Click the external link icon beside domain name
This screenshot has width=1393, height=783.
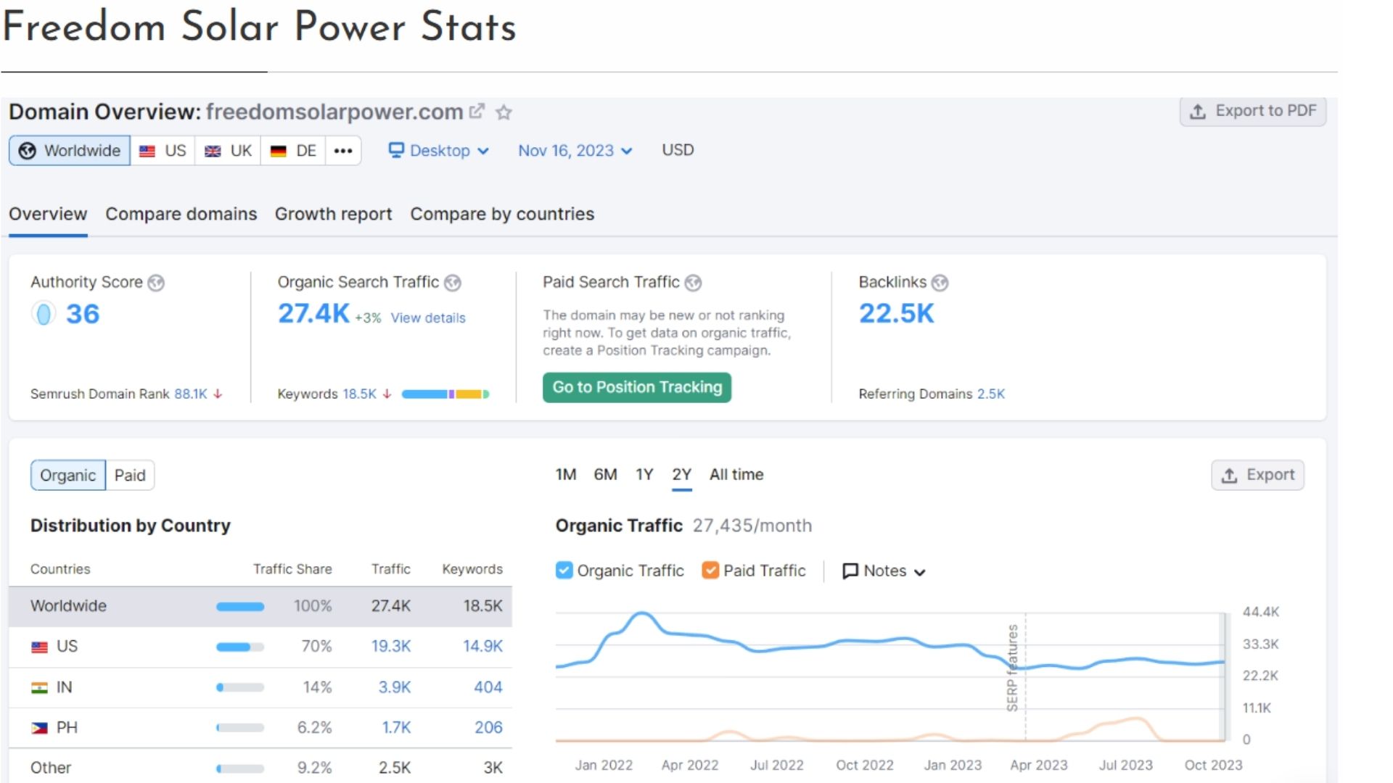[x=477, y=111]
